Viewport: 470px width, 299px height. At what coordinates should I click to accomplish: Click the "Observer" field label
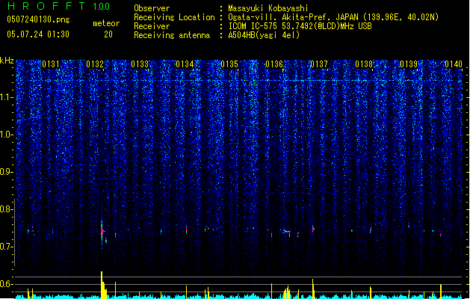click(x=152, y=8)
